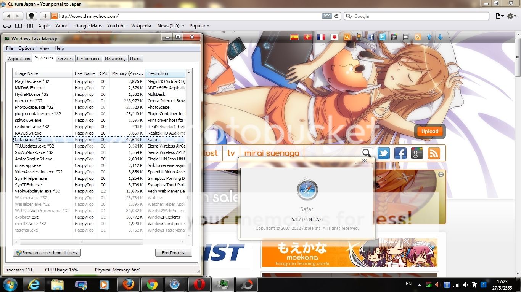Expand the Popular bookmarks folder
Image resolution: width=521 pixels, height=292 pixels.
[x=199, y=26]
